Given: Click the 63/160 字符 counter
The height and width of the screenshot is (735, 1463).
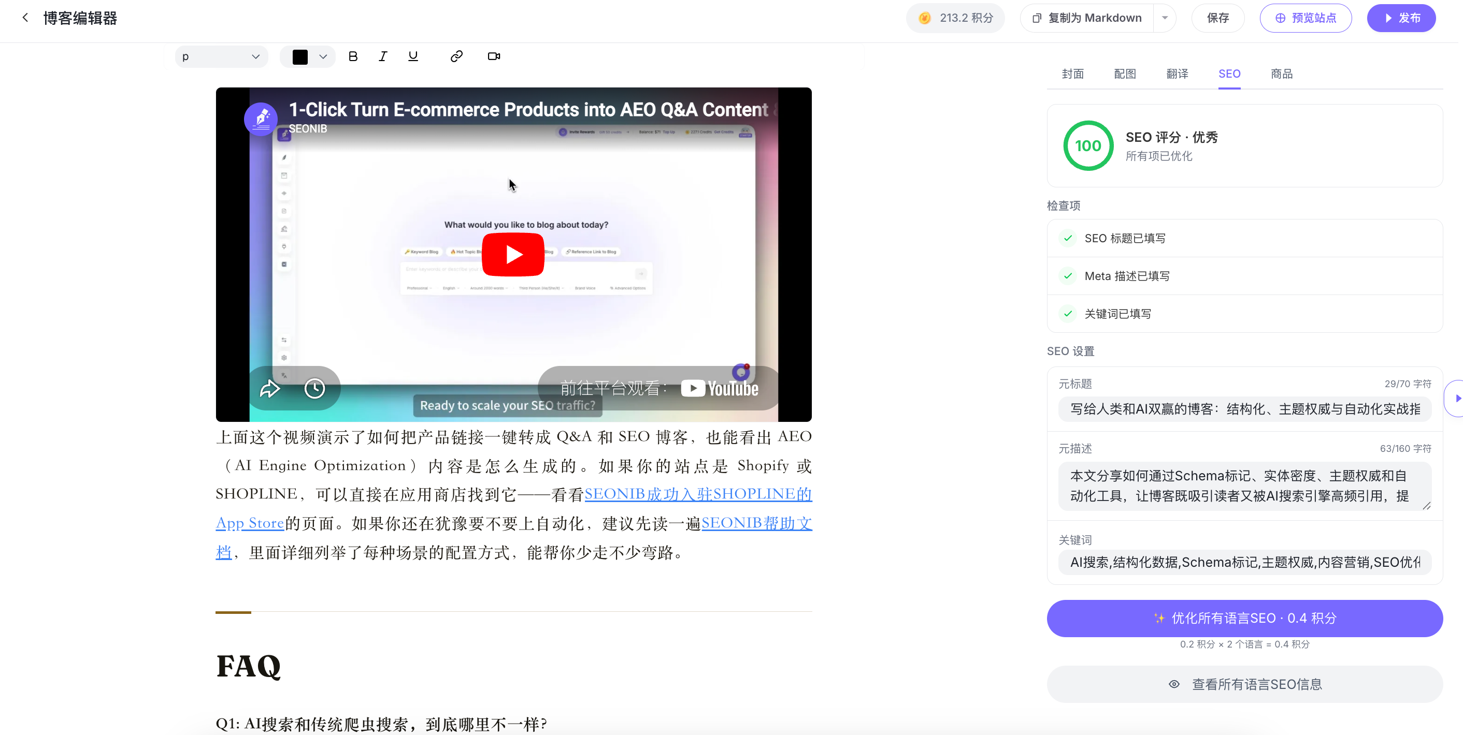Looking at the screenshot, I should pos(1405,449).
